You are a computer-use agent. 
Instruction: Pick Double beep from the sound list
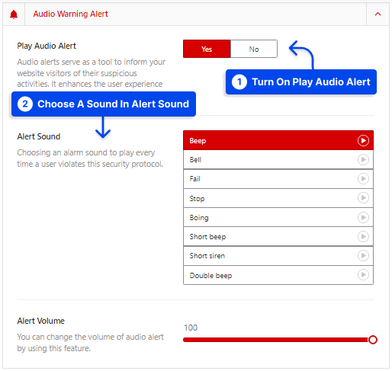coord(278,275)
